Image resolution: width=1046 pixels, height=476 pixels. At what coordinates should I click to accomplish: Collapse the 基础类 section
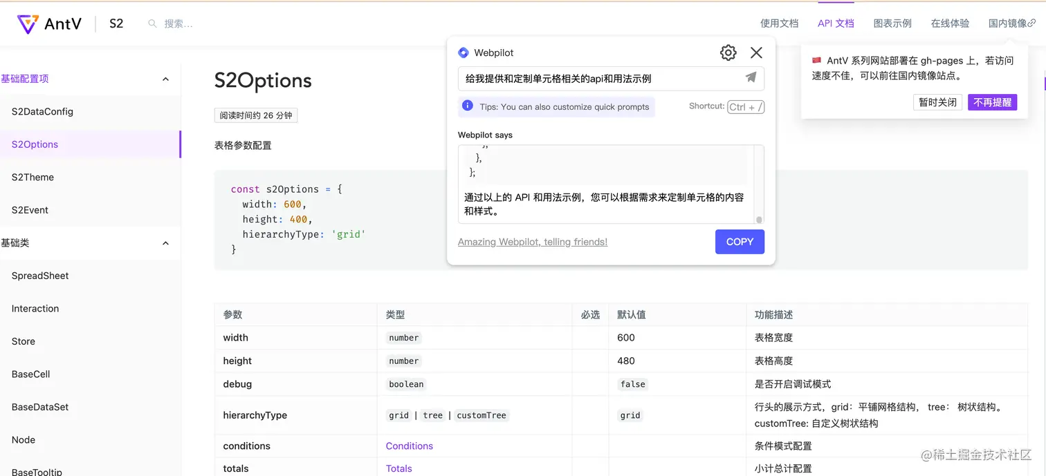[x=165, y=243]
